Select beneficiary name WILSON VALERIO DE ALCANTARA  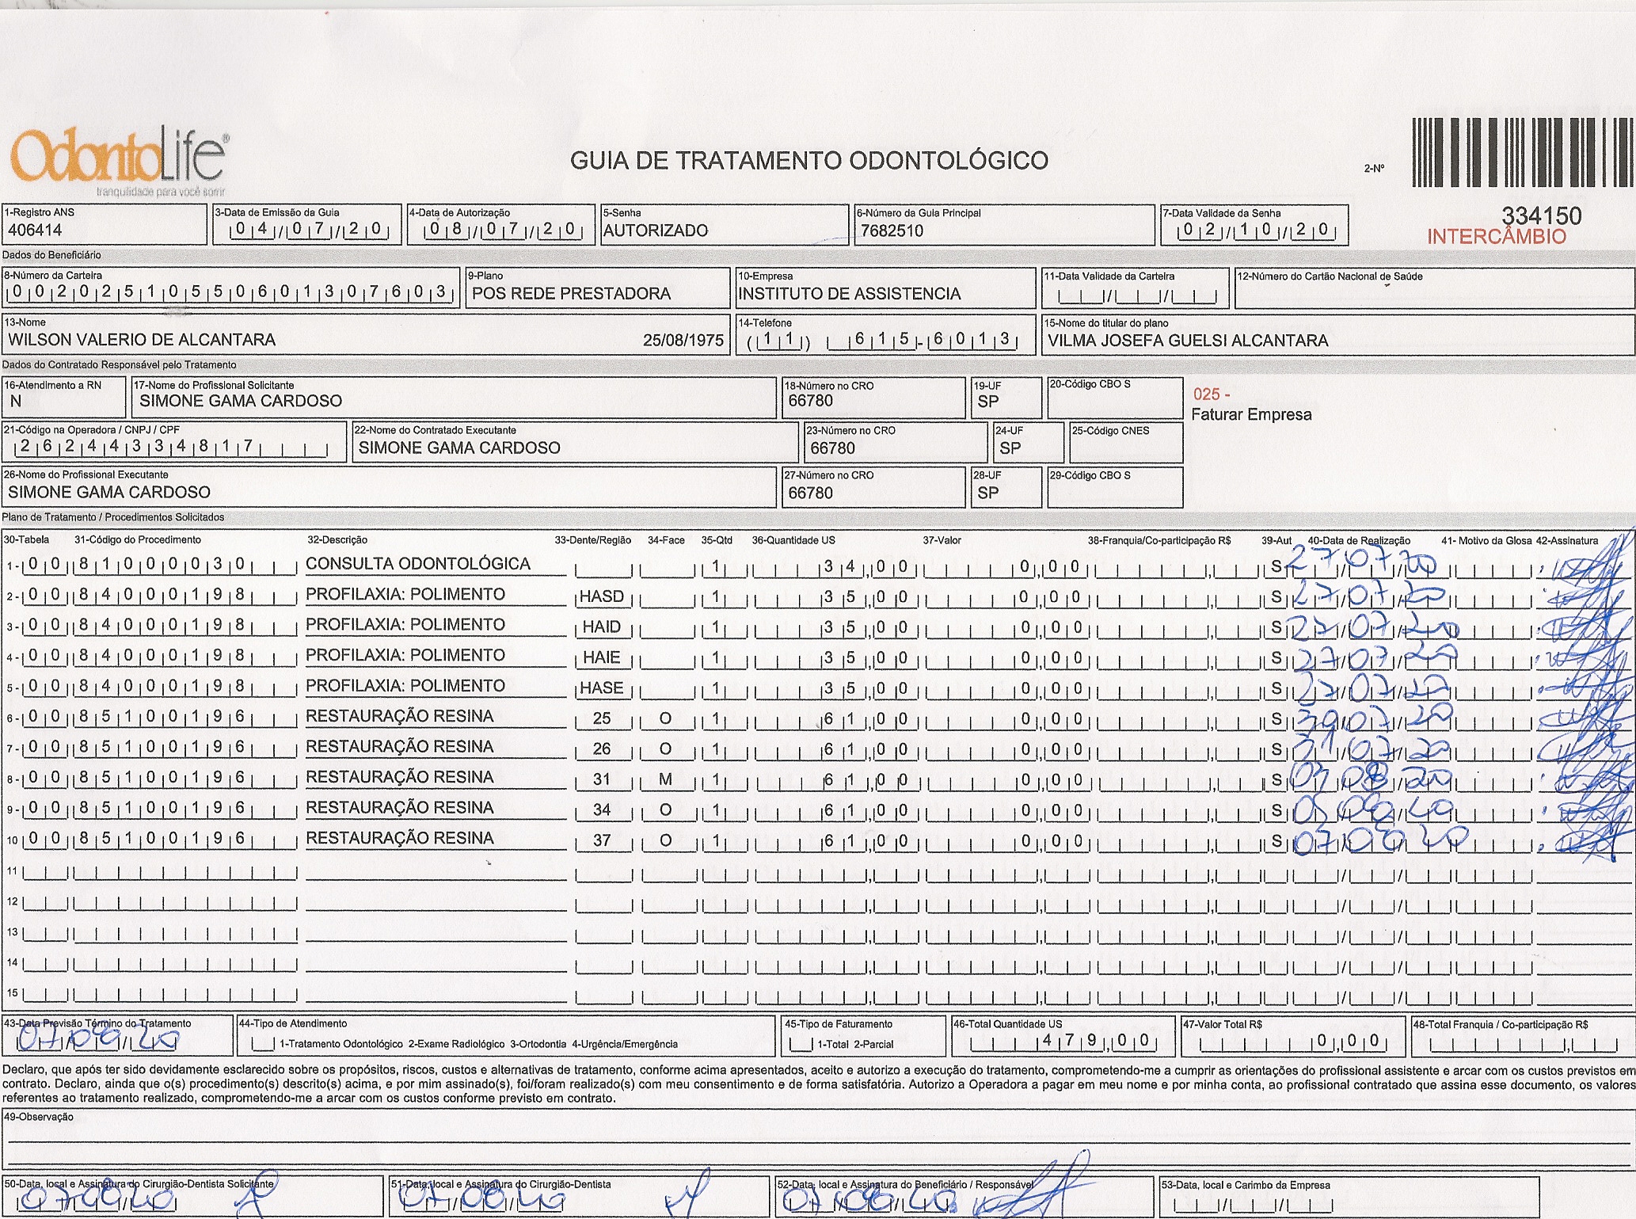(143, 340)
